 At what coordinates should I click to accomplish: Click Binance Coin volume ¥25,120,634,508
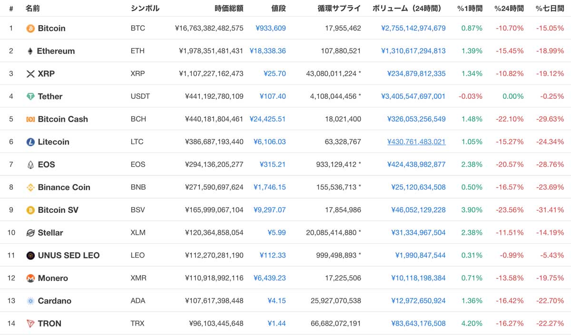point(418,187)
